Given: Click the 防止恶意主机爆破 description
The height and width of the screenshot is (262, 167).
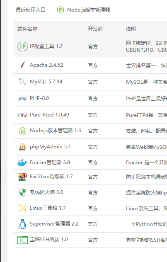Looking at the screenshot, I should pyautogui.click(x=146, y=177).
